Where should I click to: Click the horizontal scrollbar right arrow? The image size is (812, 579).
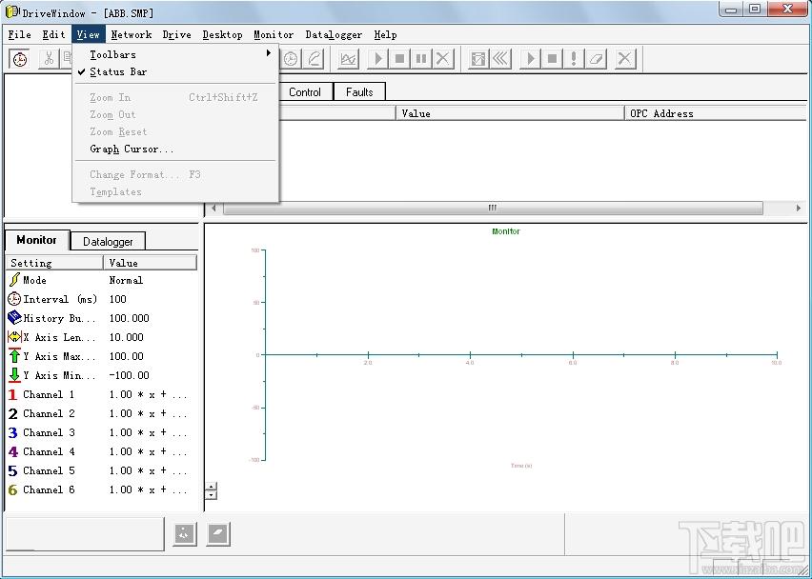pyautogui.click(x=798, y=208)
